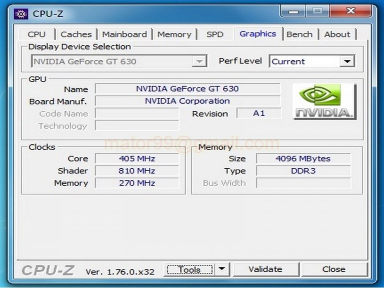Click the Revision value A1
This screenshot has width=384, height=288.
point(259,113)
